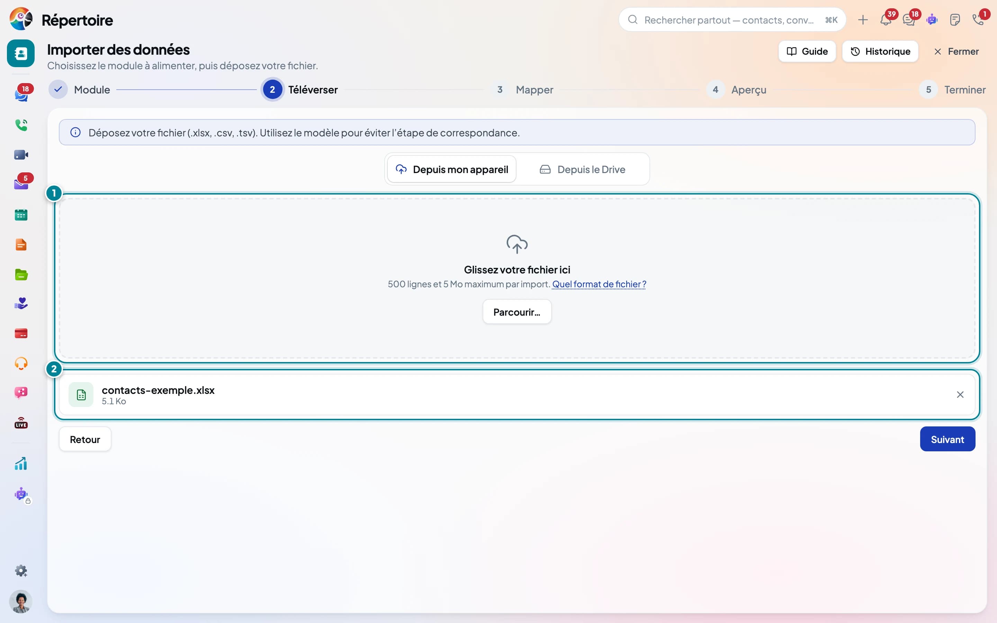This screenshot has width=997, height=623.
Task: Open the settings gear in sidebar
Action: click(21, 571)
